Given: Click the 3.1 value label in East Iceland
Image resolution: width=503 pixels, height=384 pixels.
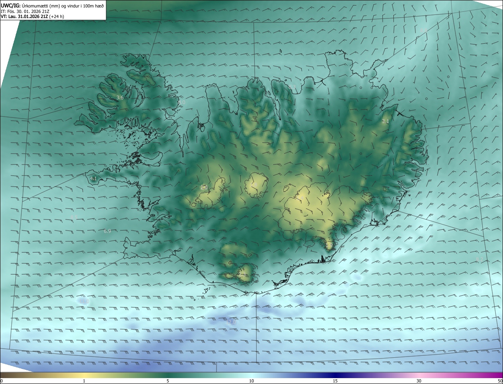Looking at the screenshot, I should [385, 121].
